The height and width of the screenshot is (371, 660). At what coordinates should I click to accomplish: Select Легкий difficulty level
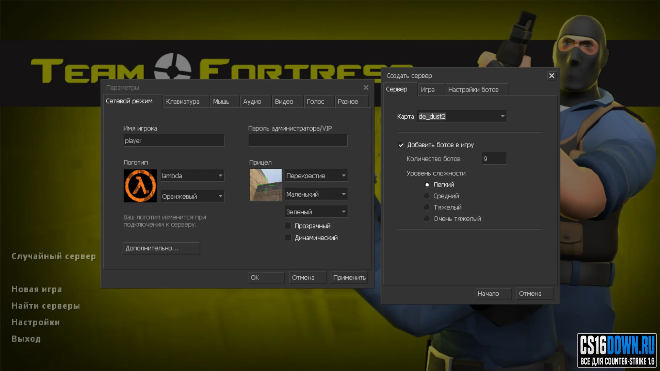tap(427, 185)
